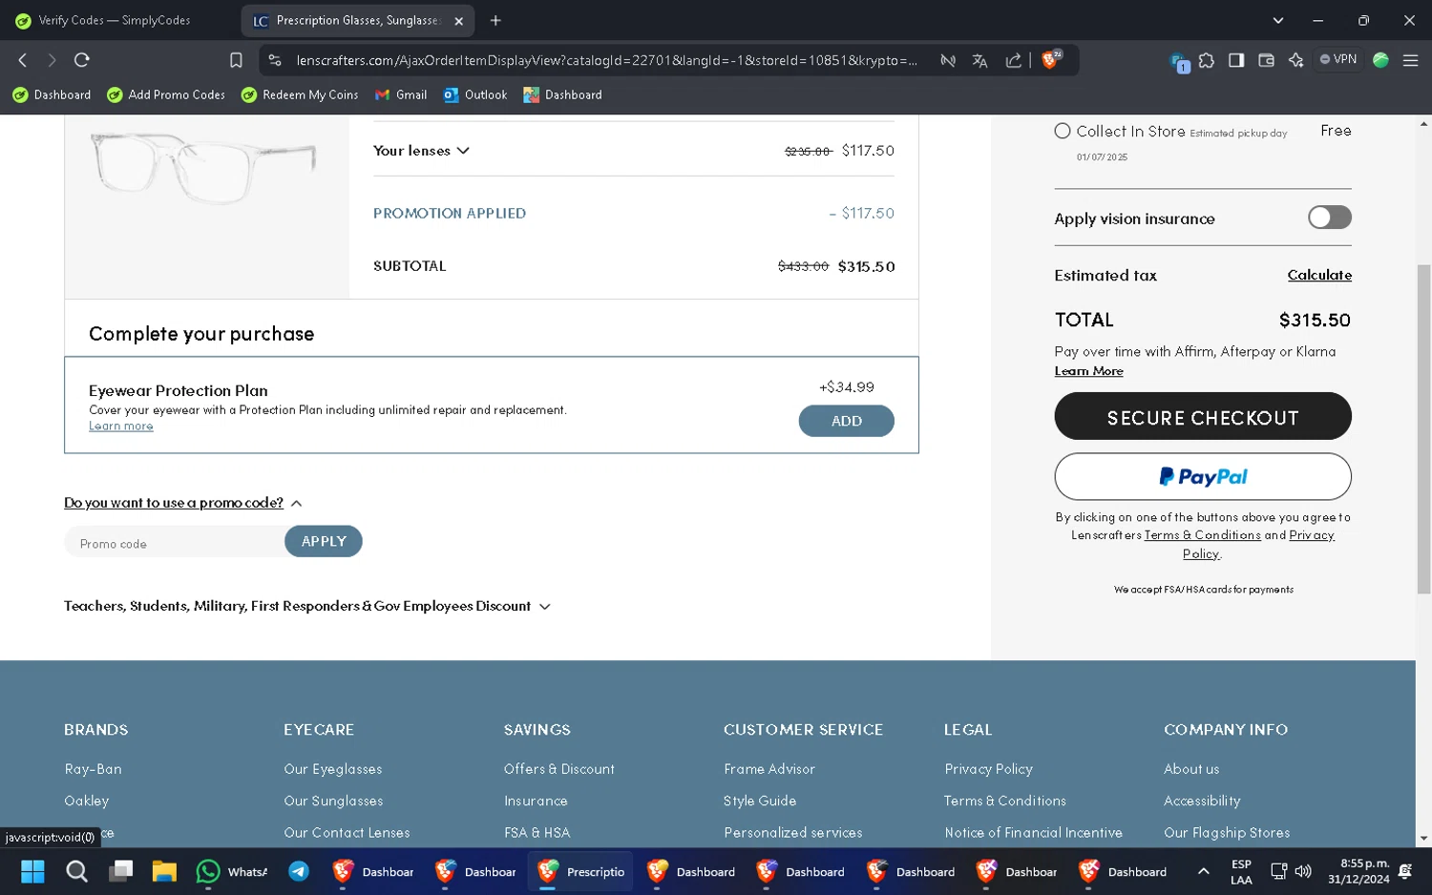Open the SimplyCodes green extension icon
Screen dimensions: 1432x895
click(x=1380, y=60)
